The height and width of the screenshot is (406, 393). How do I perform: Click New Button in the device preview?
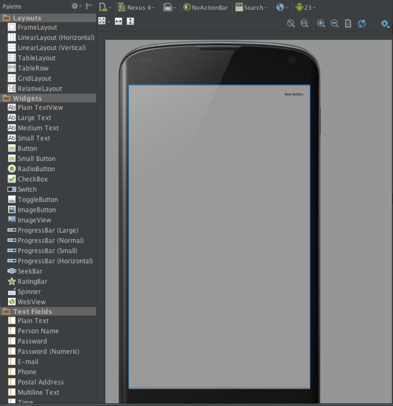[x=294, y=94]
